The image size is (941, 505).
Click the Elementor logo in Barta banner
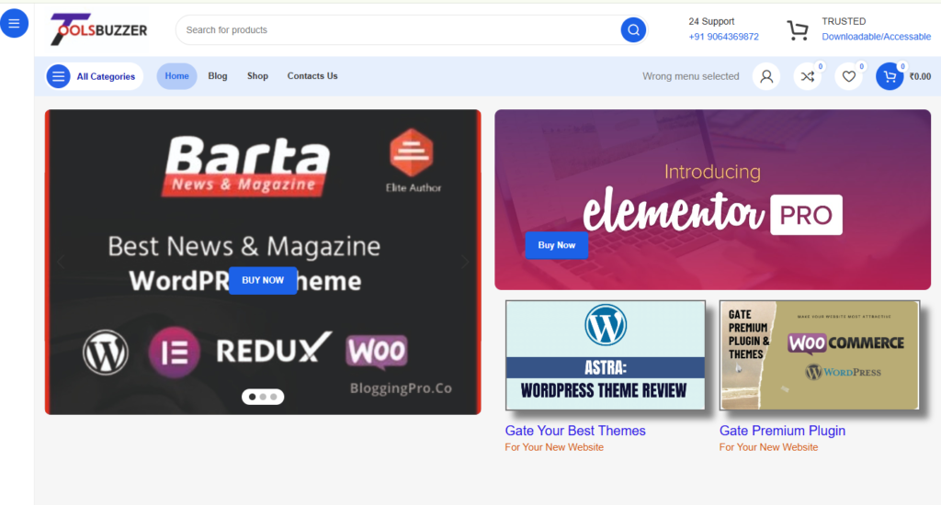175,352
